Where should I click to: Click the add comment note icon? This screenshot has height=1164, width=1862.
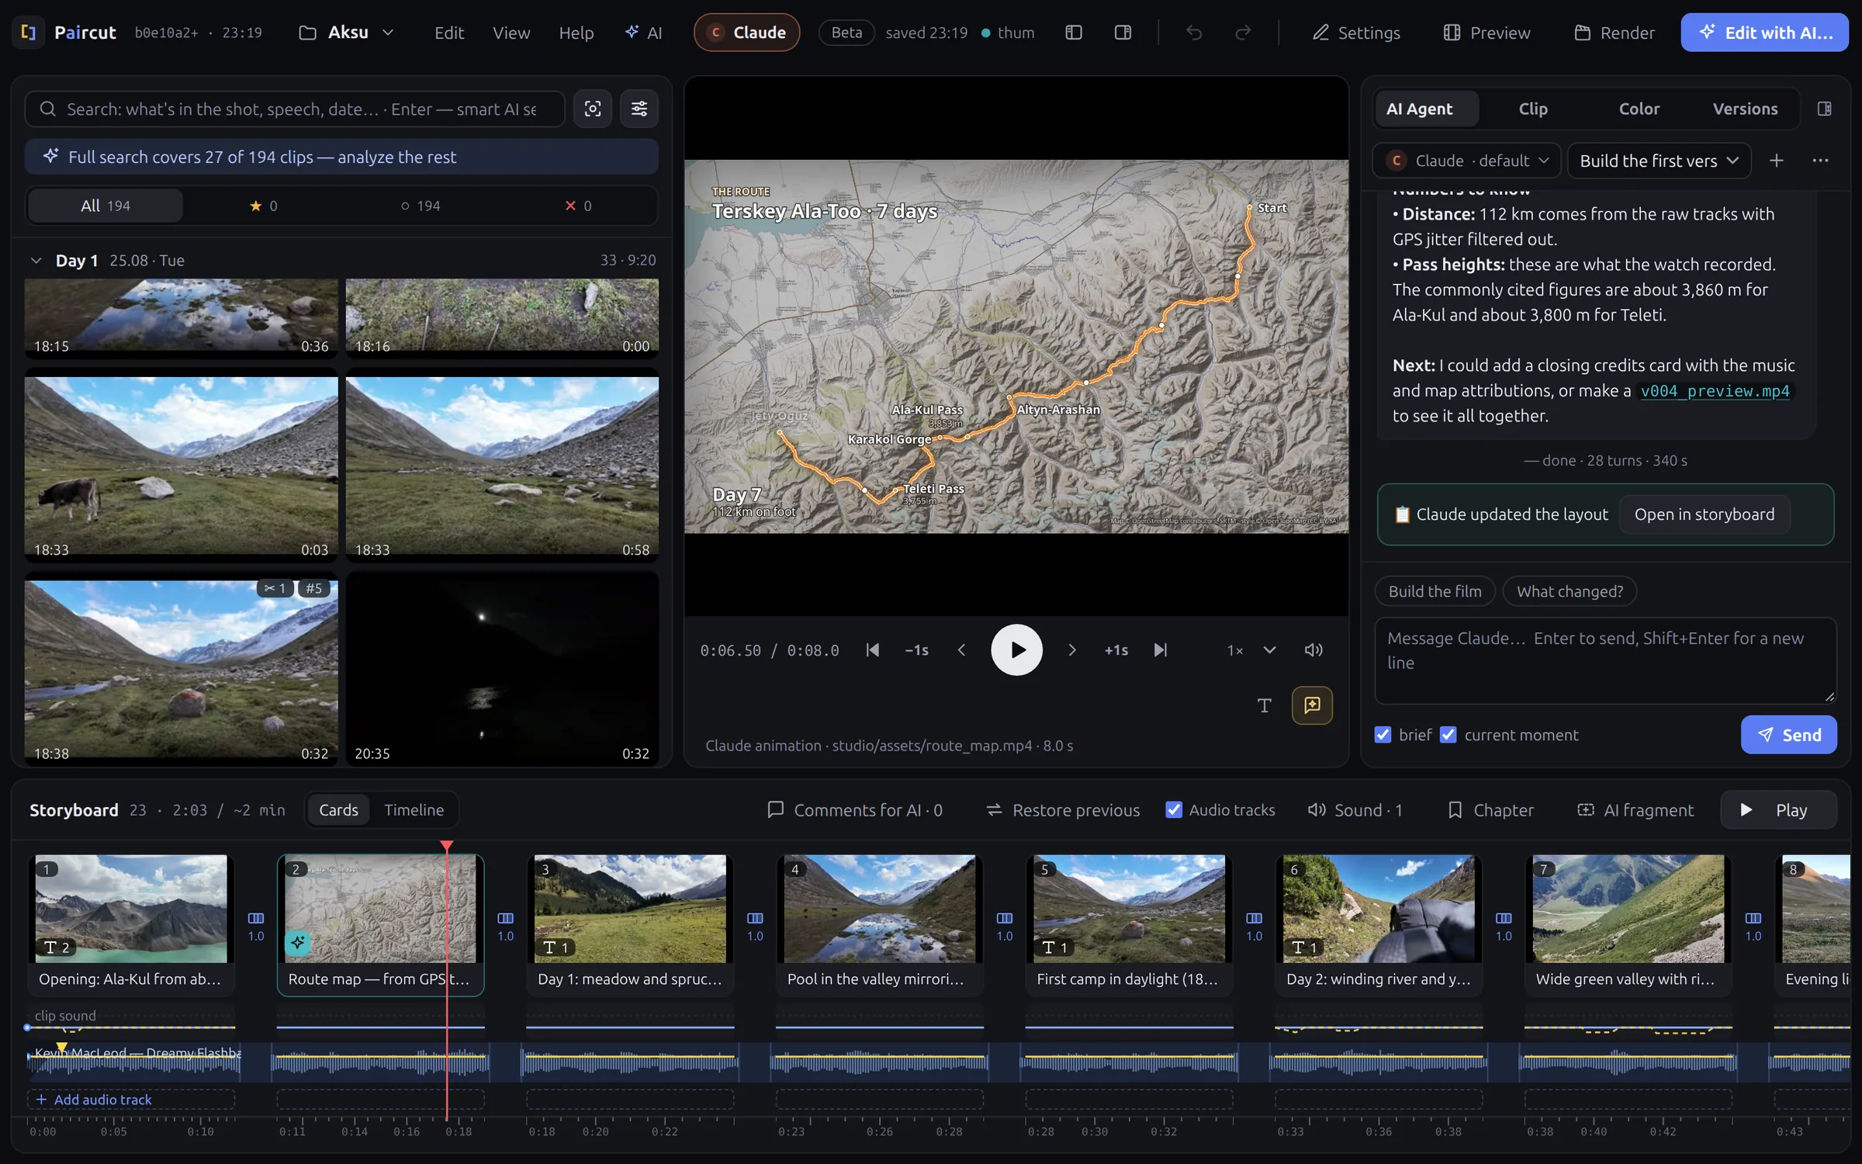(x=1313, y=705)
